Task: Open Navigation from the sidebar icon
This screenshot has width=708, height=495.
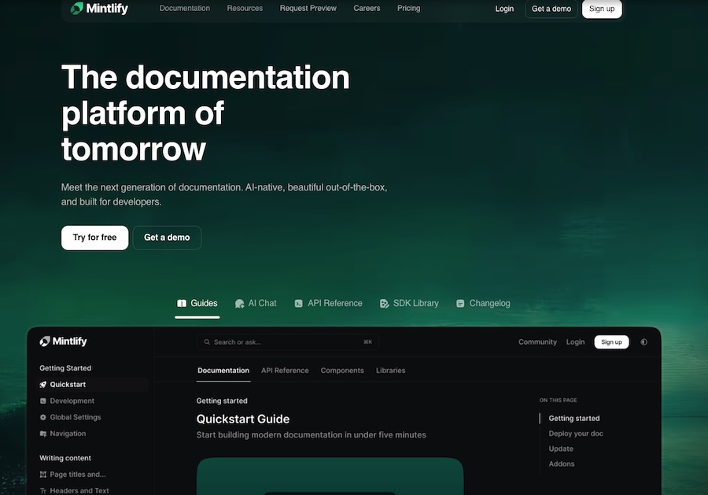Action: 43,433
